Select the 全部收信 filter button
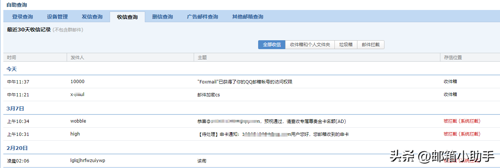Image resolution: width=500 pixels, height=168 pixels. 271,45
